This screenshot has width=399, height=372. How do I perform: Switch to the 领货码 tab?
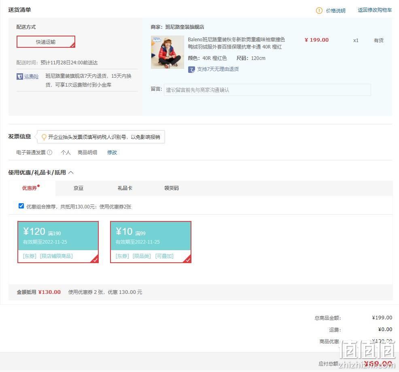pos(172,188)
